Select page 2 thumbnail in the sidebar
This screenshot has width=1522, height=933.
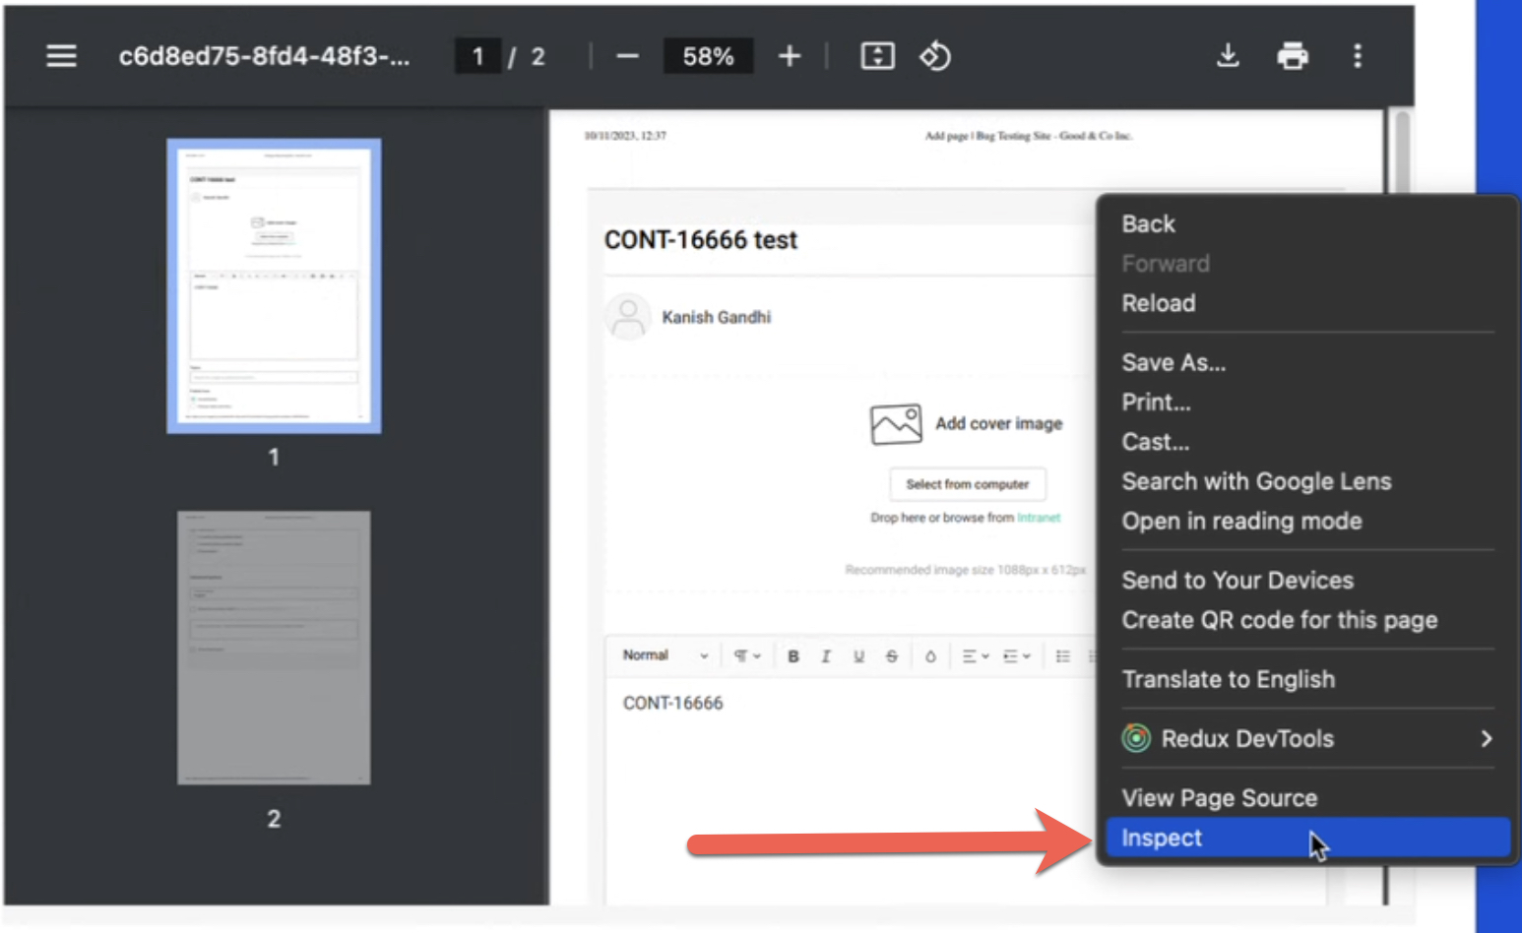pyautogui.click(x=274, y=647)
